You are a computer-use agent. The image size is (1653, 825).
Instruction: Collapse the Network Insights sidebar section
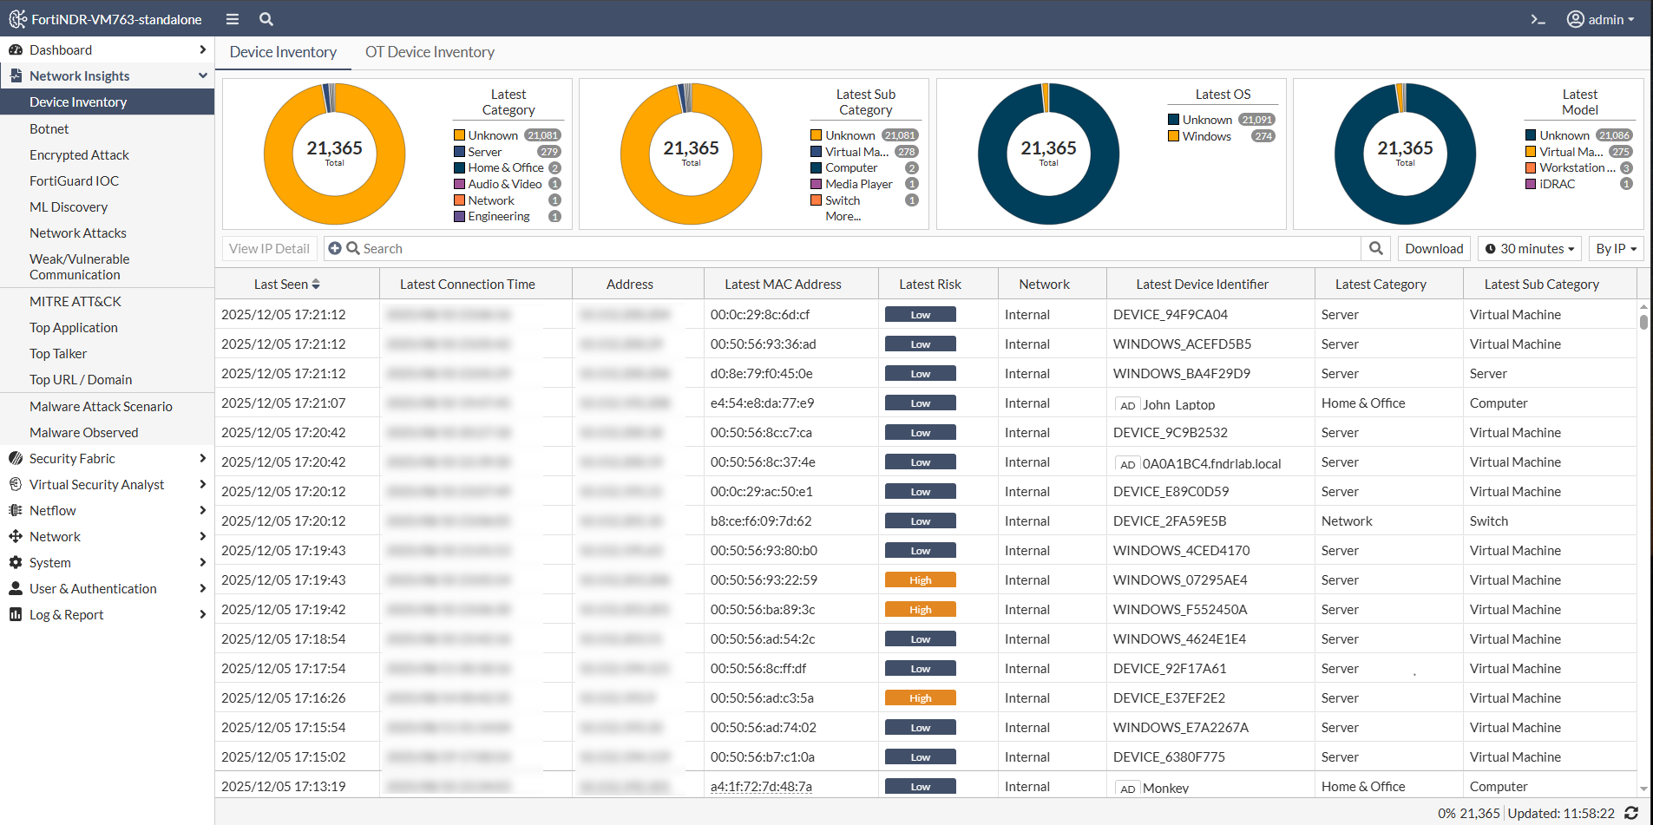pos(202,75)
